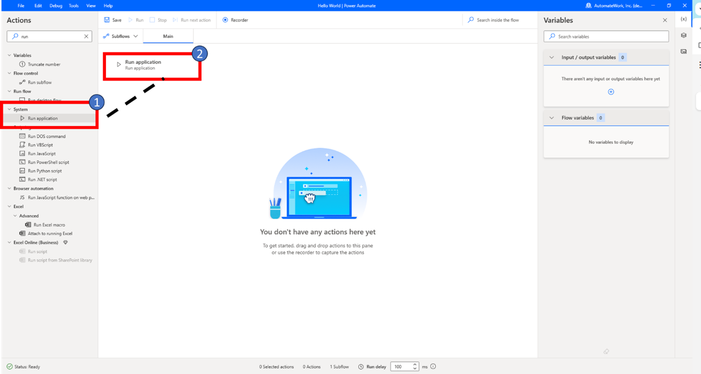Image resolution: width=701 pixels, height=374 pixels.
Task: Click the Run DOS command icon
Action: tap(22, 136)
